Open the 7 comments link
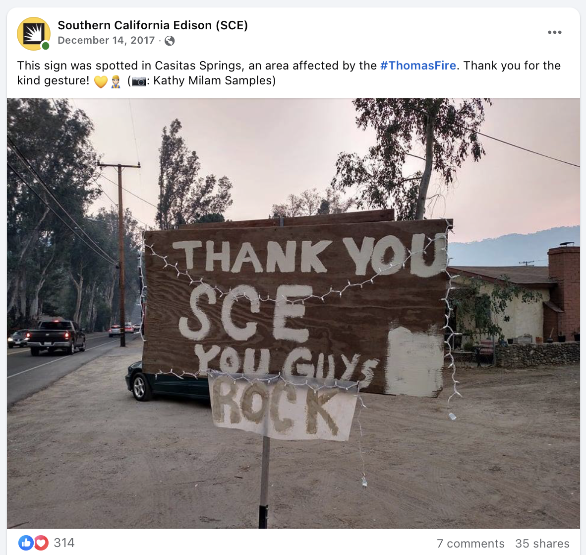Viewport: 586px width, 555px height. [x=470, y=544]
